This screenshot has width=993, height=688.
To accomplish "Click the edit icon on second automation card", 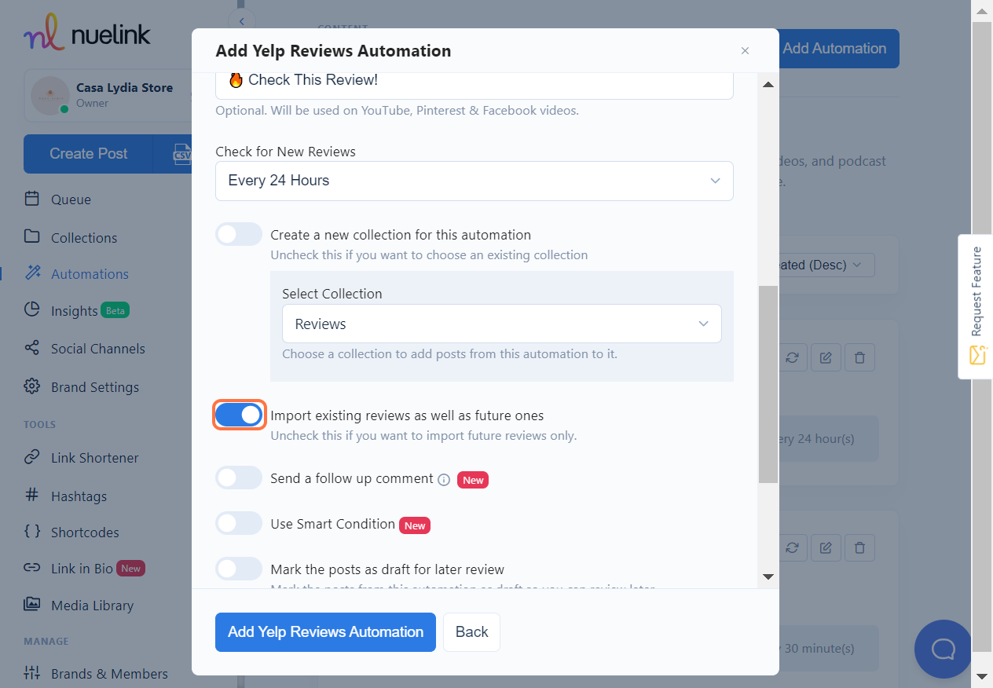I will pyautogui.click(x=826, y=547).
